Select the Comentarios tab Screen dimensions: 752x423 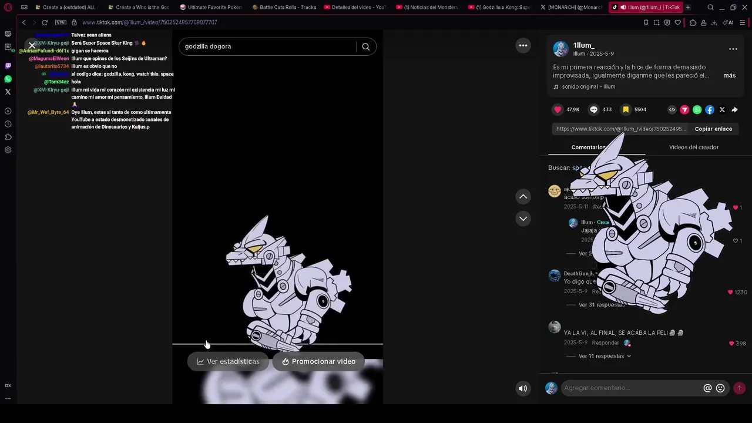point(589,147)
